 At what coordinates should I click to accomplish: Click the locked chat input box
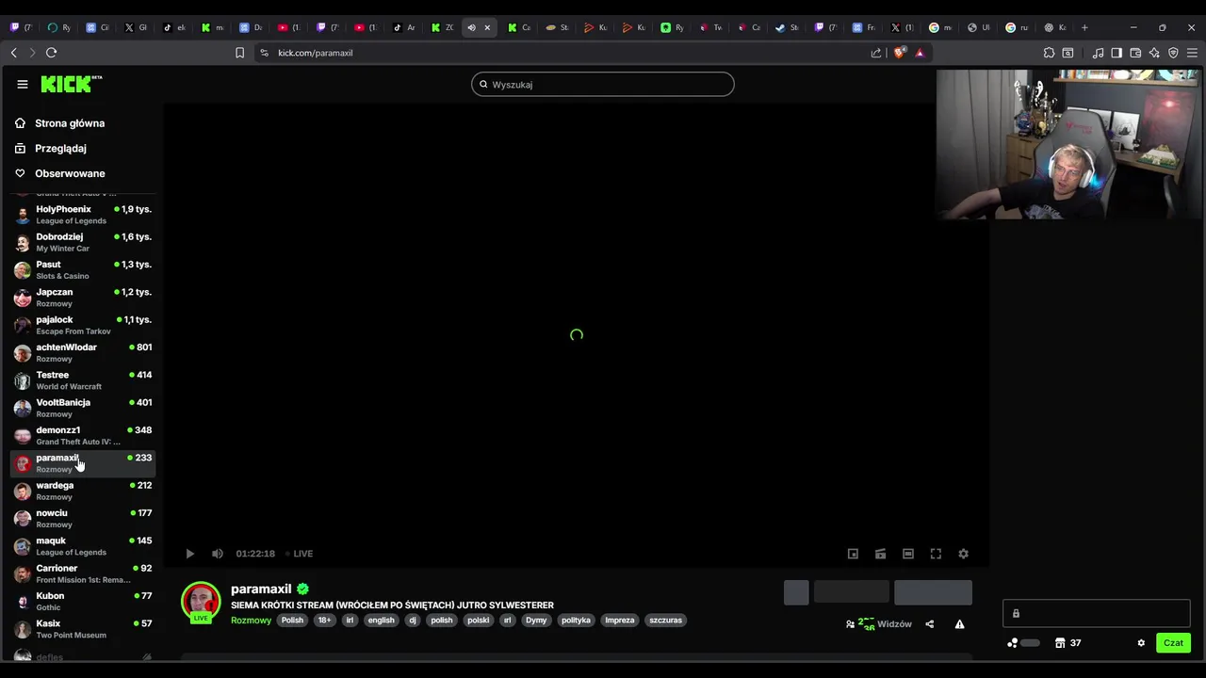(1097, 614)
